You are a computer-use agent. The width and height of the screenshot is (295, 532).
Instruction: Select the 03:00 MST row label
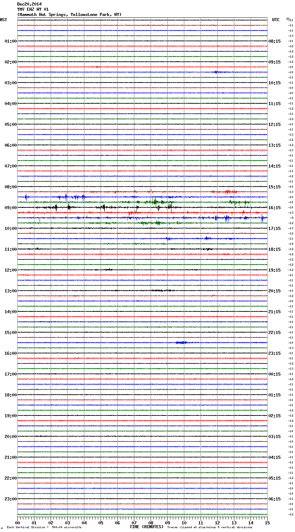[10, 83]
